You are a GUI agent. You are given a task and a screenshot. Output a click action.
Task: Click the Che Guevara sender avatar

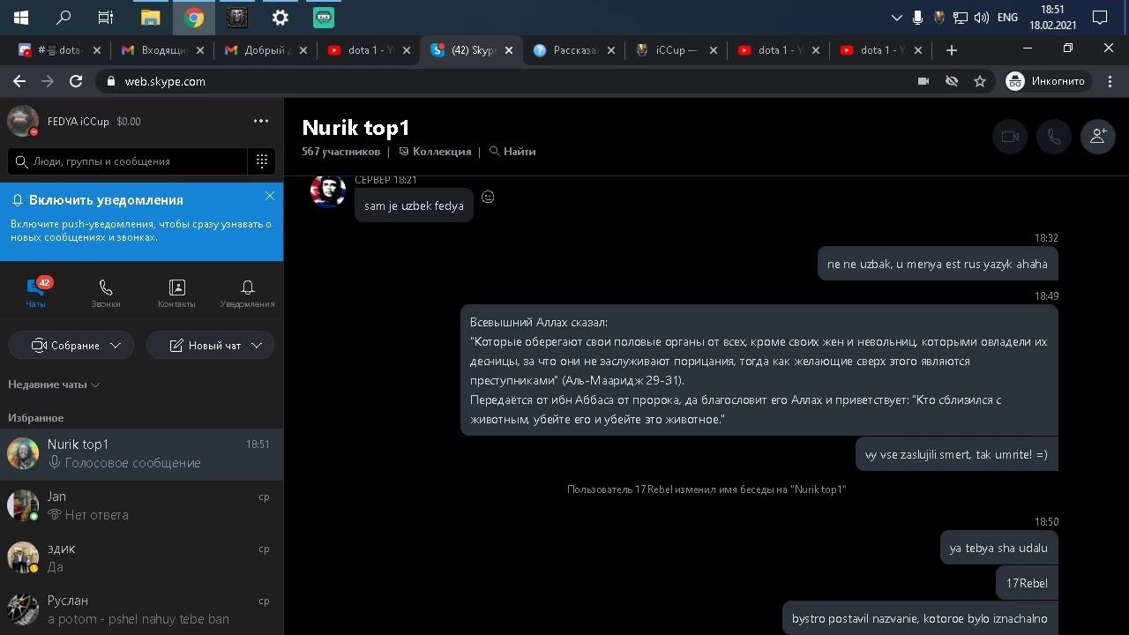click(x=327, y=190)
